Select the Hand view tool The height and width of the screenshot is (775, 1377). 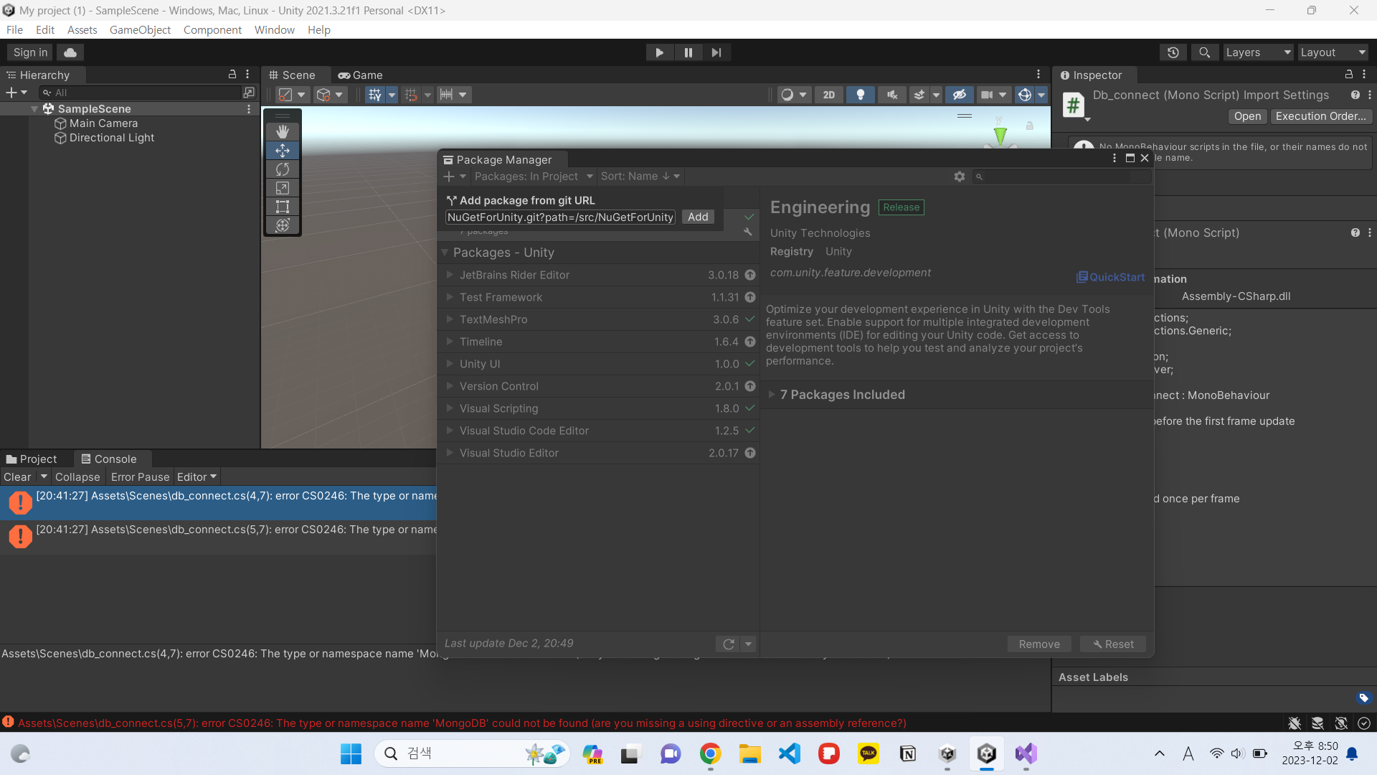coord(283,132)
